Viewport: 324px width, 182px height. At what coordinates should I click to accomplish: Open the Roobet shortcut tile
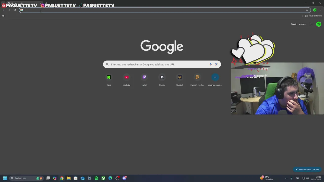click(180, 80)
